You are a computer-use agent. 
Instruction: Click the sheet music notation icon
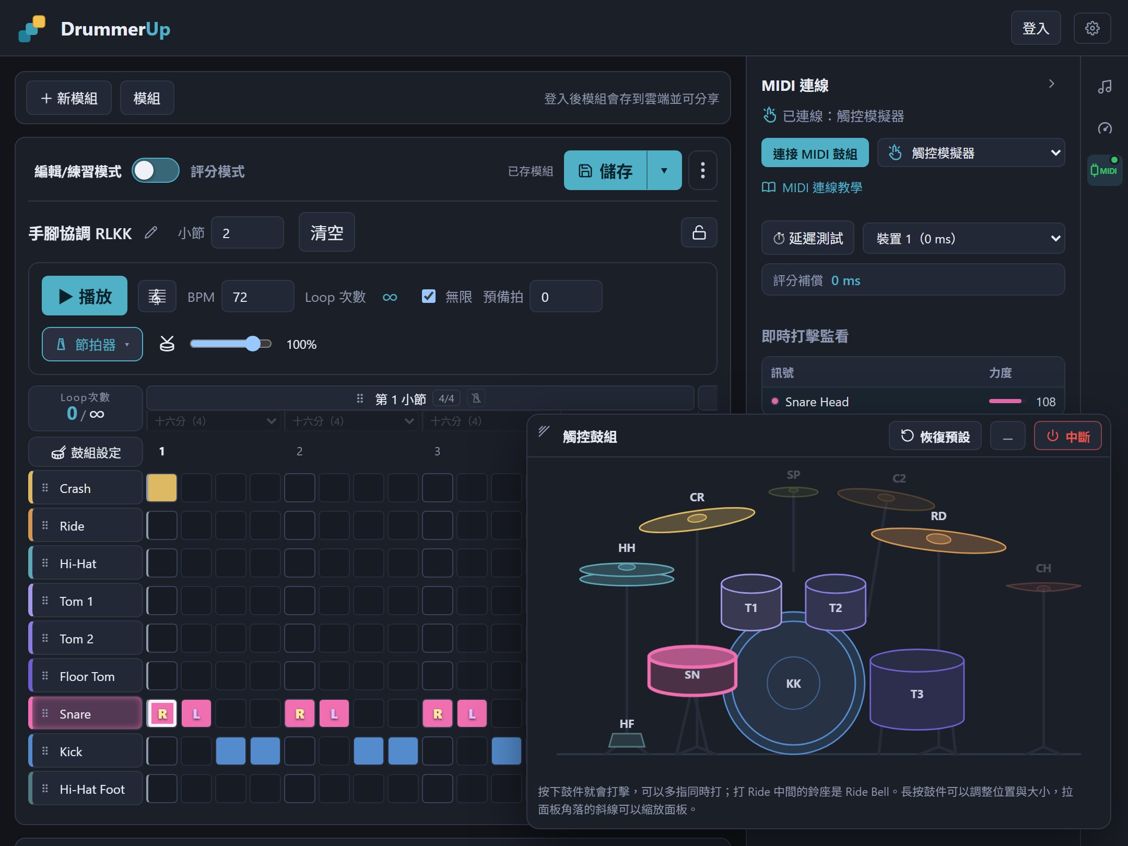click(x=157, y=296)
